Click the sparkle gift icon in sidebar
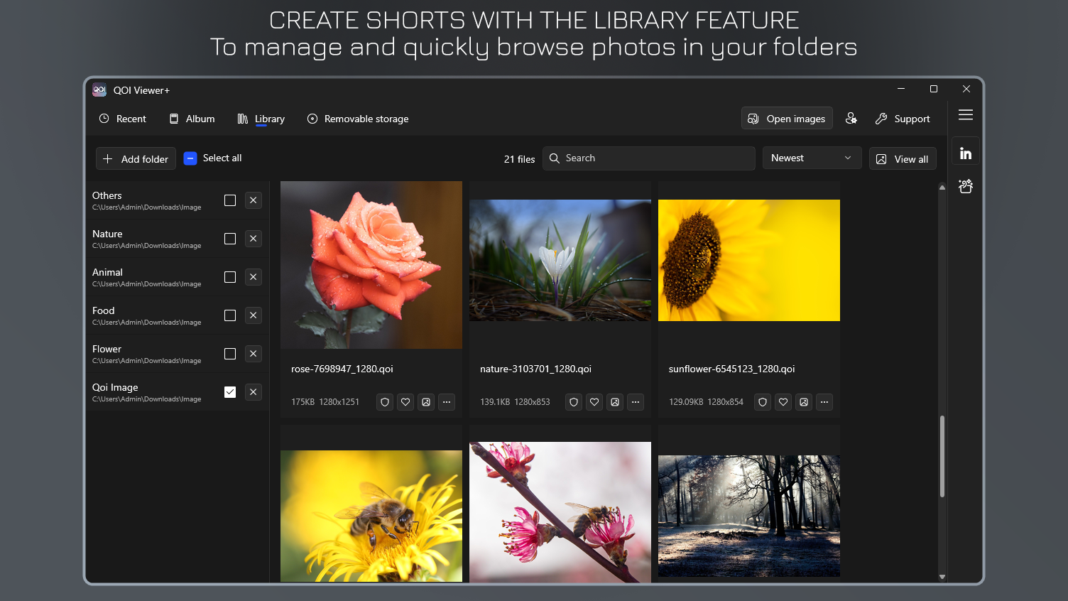 pos(966,186)
